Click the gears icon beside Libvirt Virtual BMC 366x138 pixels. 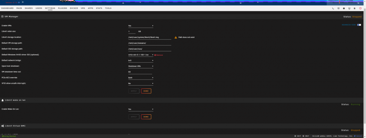3,126
